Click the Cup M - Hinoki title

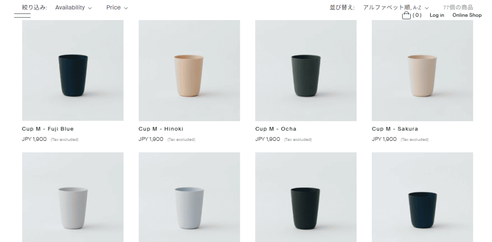point(161,129)
